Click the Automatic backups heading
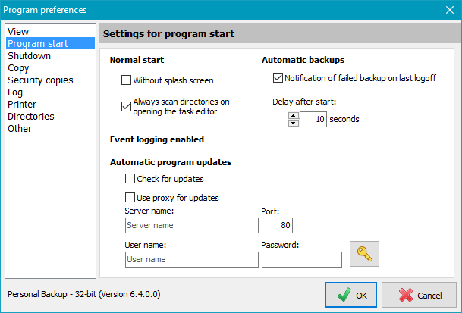 click(x=303, y=60)
